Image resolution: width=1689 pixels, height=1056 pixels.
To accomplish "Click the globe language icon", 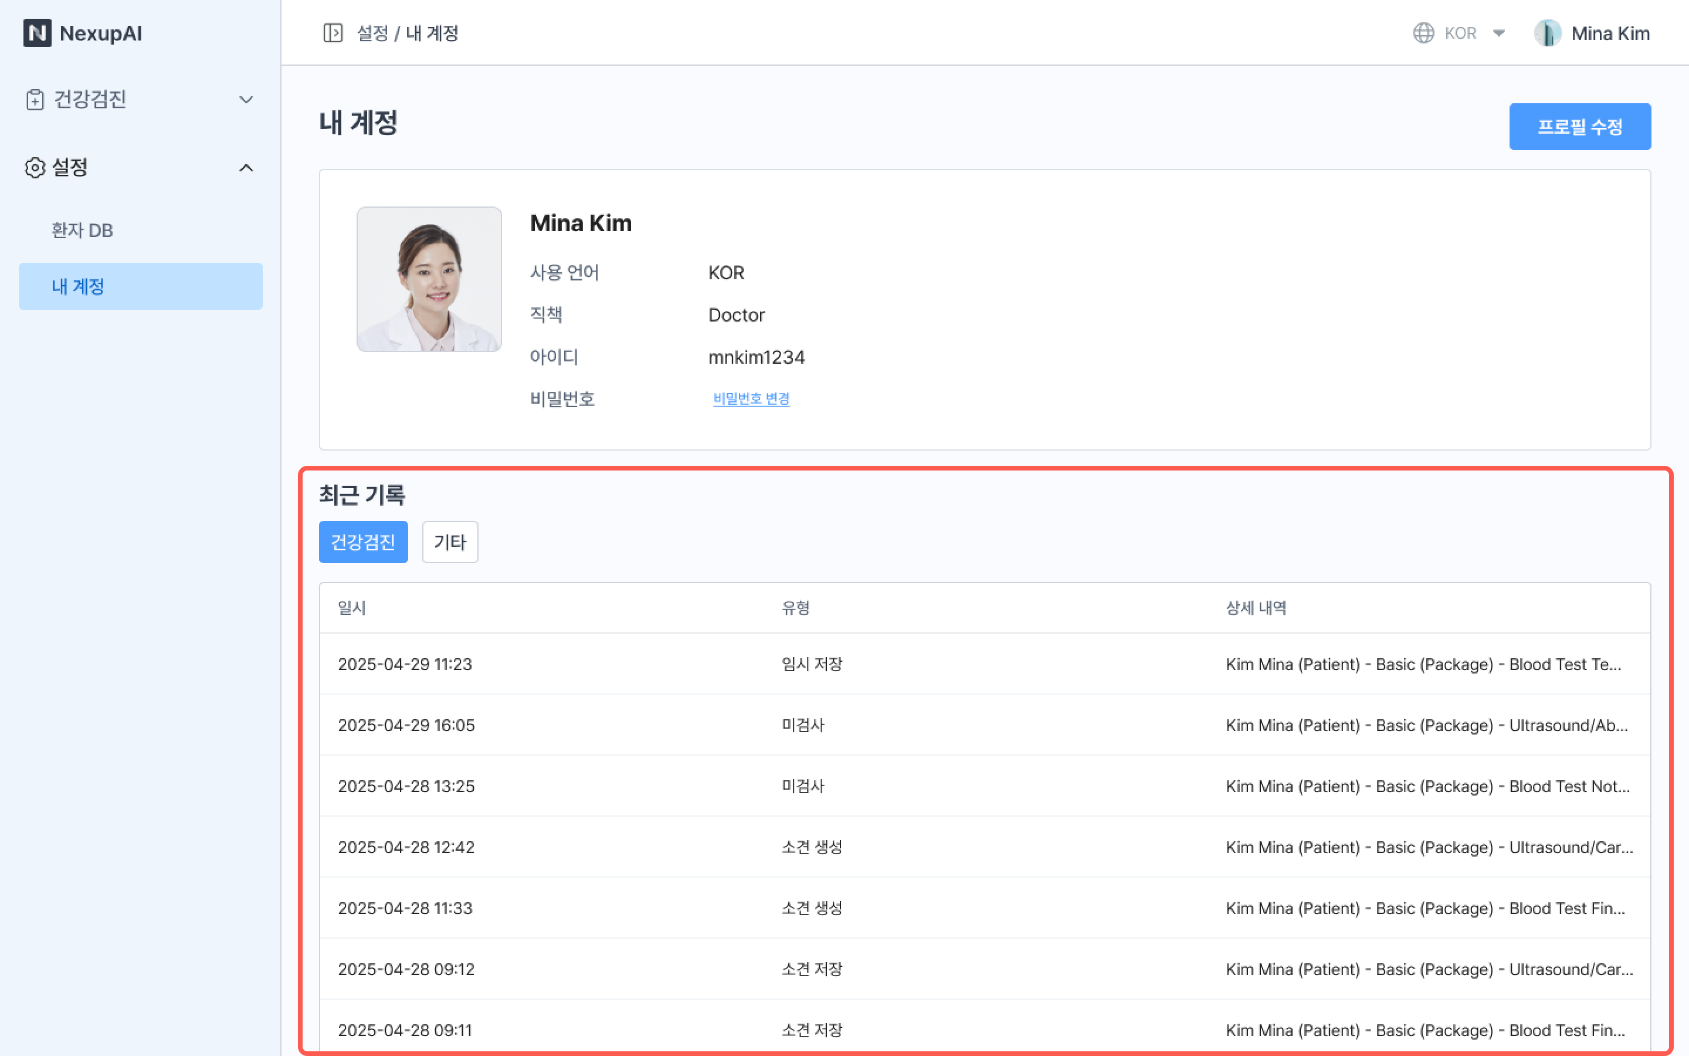I will click(x=1423, y=33).
